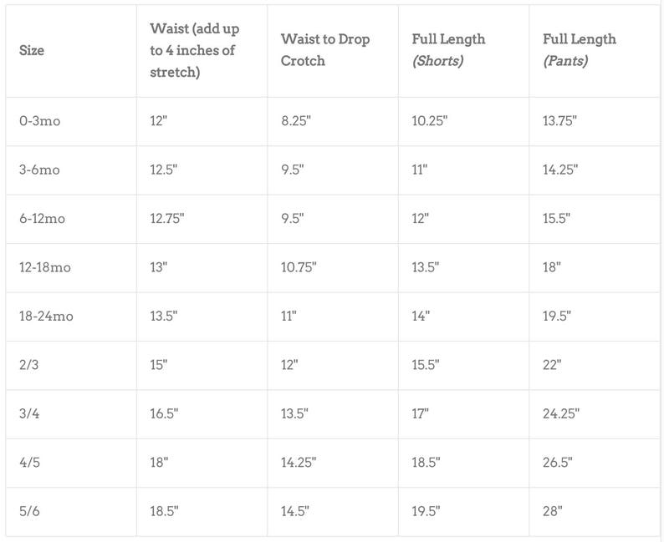Click the 14.25" drop crotch value
The width and height of the screenshot is (664, 542).
pyautogui.click(x=299, y=462)
